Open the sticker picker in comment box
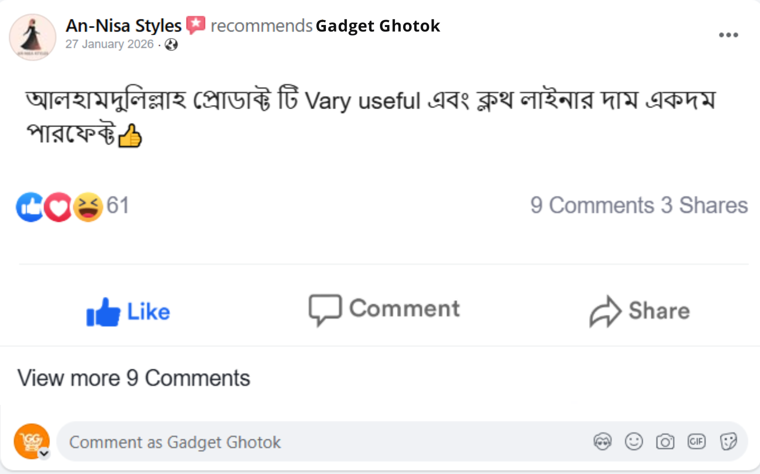Viewport: 760px width, 474px height. click(728, 441)
